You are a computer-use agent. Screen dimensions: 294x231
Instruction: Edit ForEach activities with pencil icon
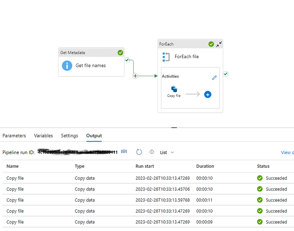(x=215, y=78)
